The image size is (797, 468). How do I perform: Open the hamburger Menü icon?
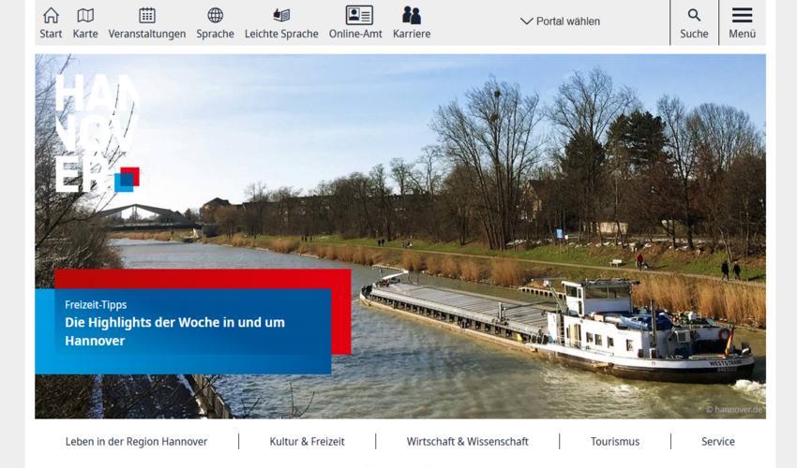pos(742,15)
